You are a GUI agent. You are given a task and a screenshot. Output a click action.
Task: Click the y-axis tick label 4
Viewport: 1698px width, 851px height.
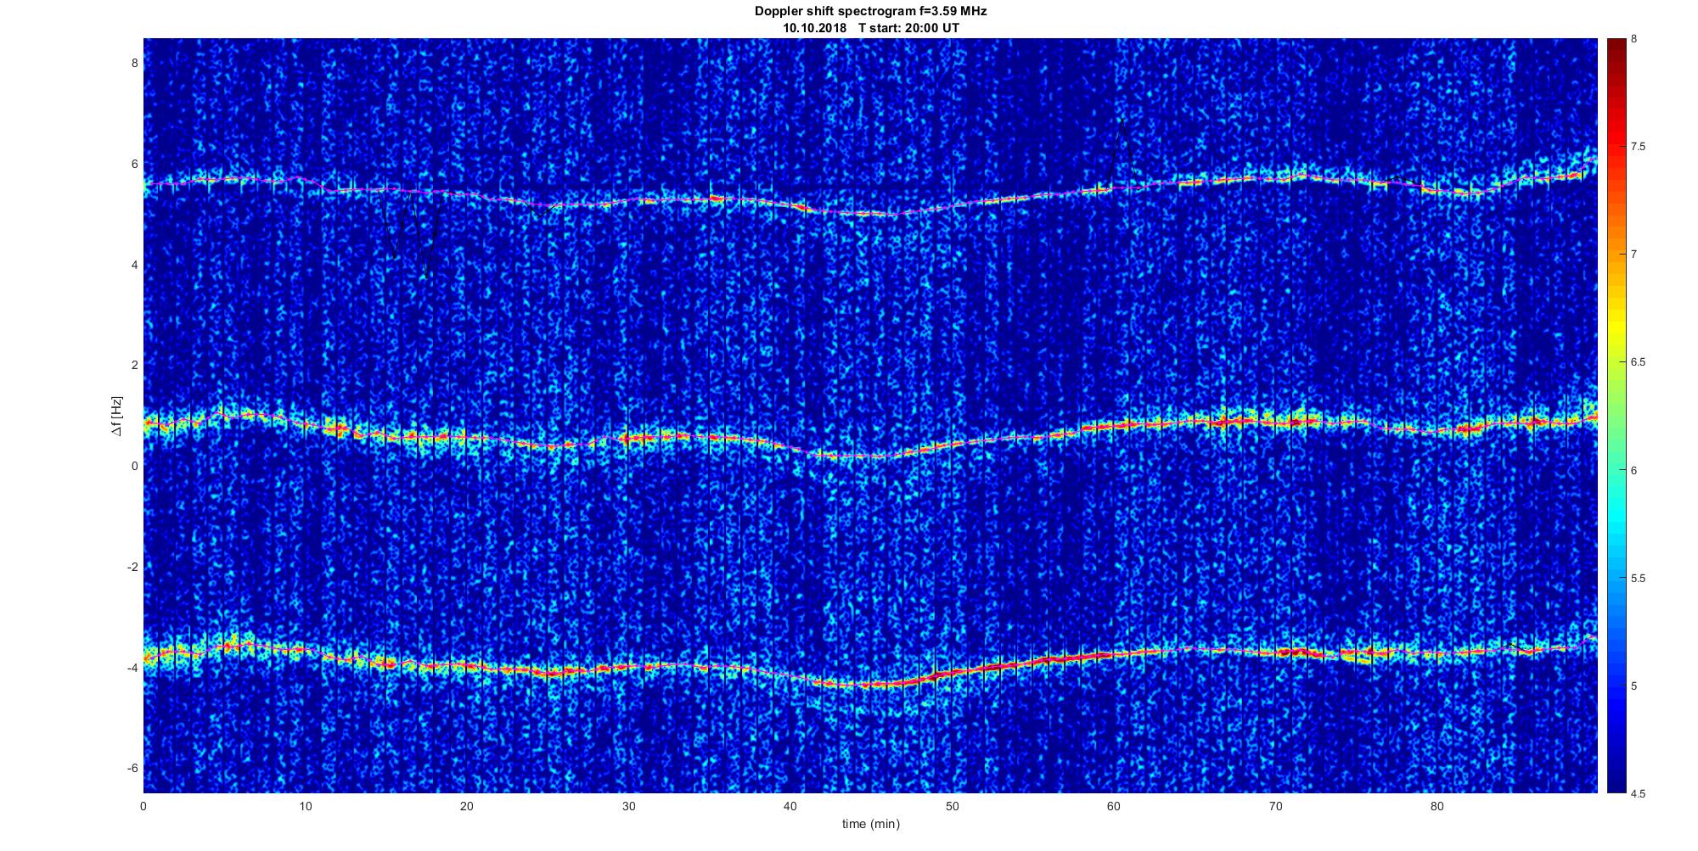pyautogui.click(x=134, y=265)
